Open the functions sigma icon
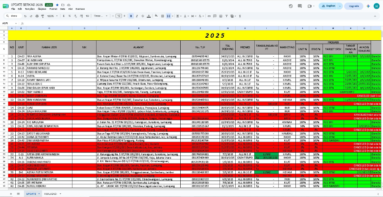The image size is (383, 197). tap(240, 16)
